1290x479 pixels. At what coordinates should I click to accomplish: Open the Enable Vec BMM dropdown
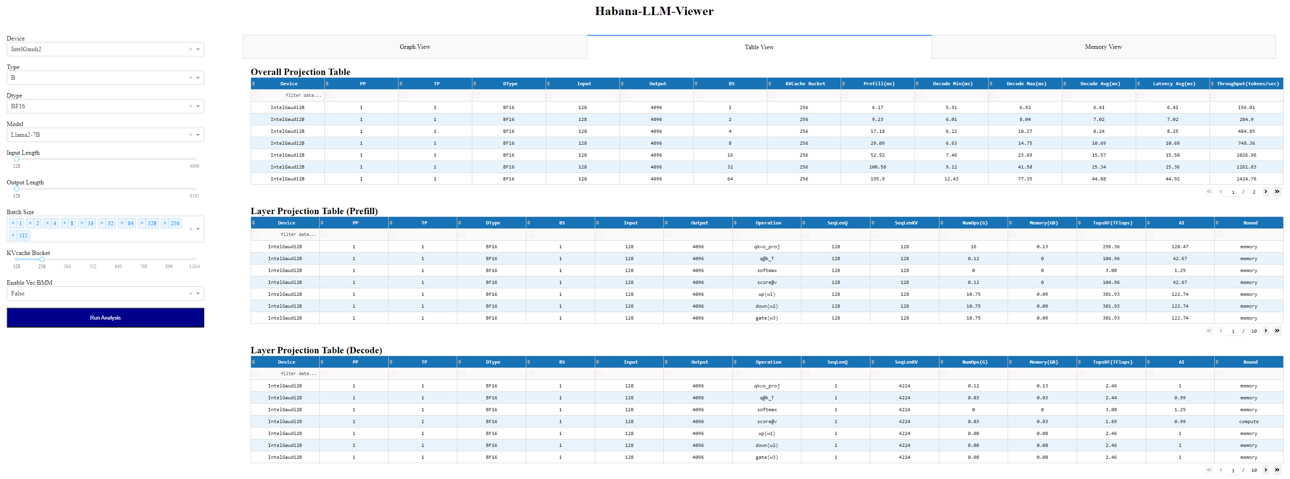point(198,293)
